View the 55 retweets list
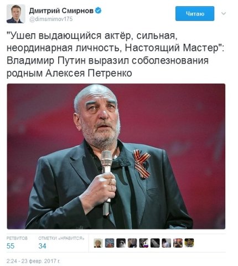238x266 pixels. (x=11, y=246)
